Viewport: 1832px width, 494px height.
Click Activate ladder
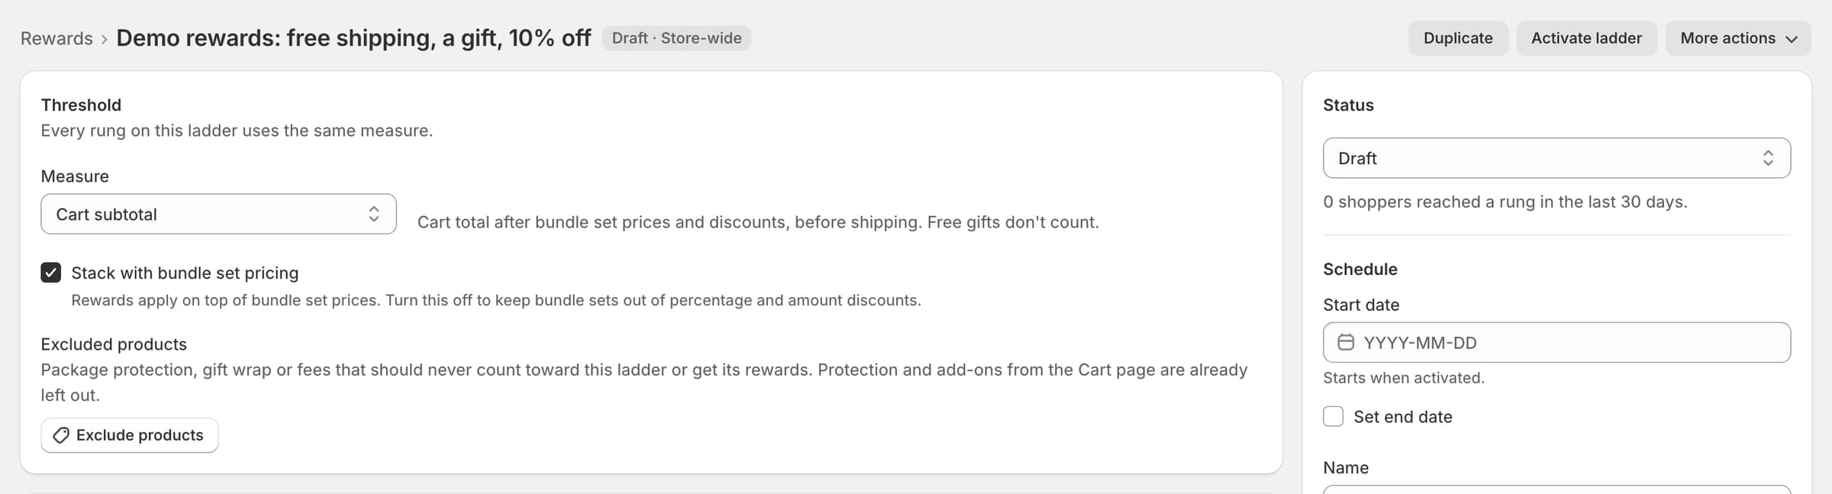tap(1586, 38)
